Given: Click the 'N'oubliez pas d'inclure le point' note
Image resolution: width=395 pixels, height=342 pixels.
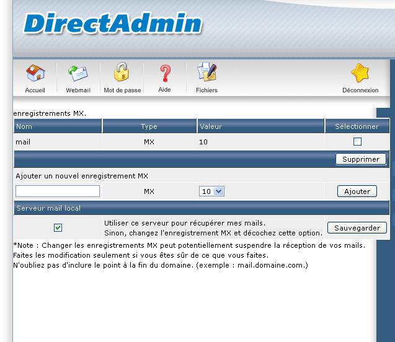Looking at the screenshot, I should click(x=161, y=265).
